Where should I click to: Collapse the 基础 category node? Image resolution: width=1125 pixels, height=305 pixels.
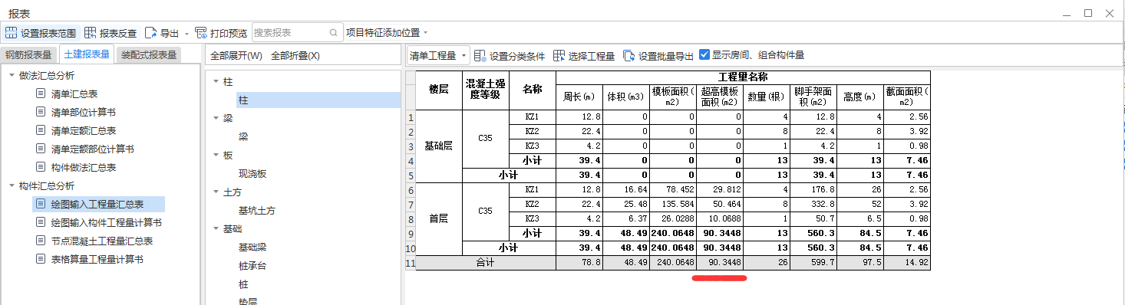coord(216,229)
